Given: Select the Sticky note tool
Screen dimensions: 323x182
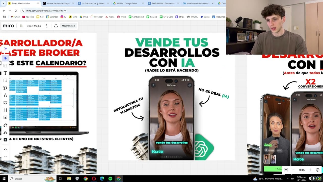Looking at the screenshot, I should pos(5,80).
